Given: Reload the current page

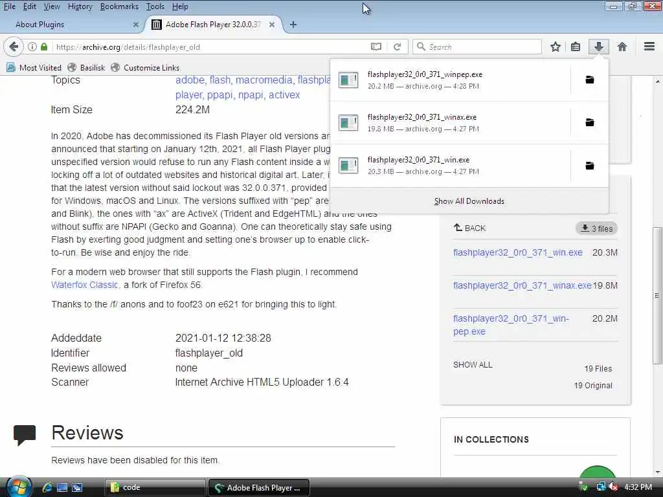Looking at the screenshot, I should coord(397,47).
